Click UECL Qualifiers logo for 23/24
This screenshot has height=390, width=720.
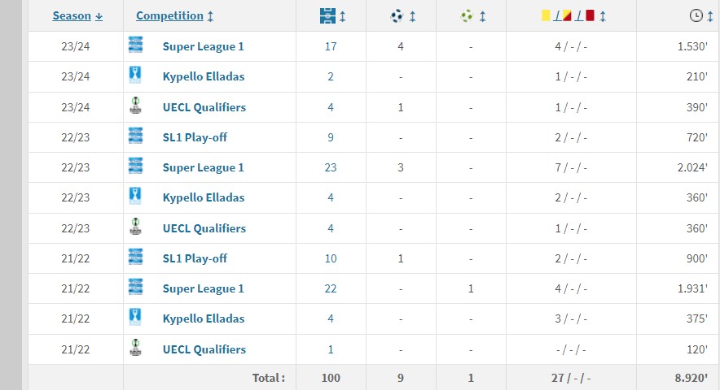[135, 106]
